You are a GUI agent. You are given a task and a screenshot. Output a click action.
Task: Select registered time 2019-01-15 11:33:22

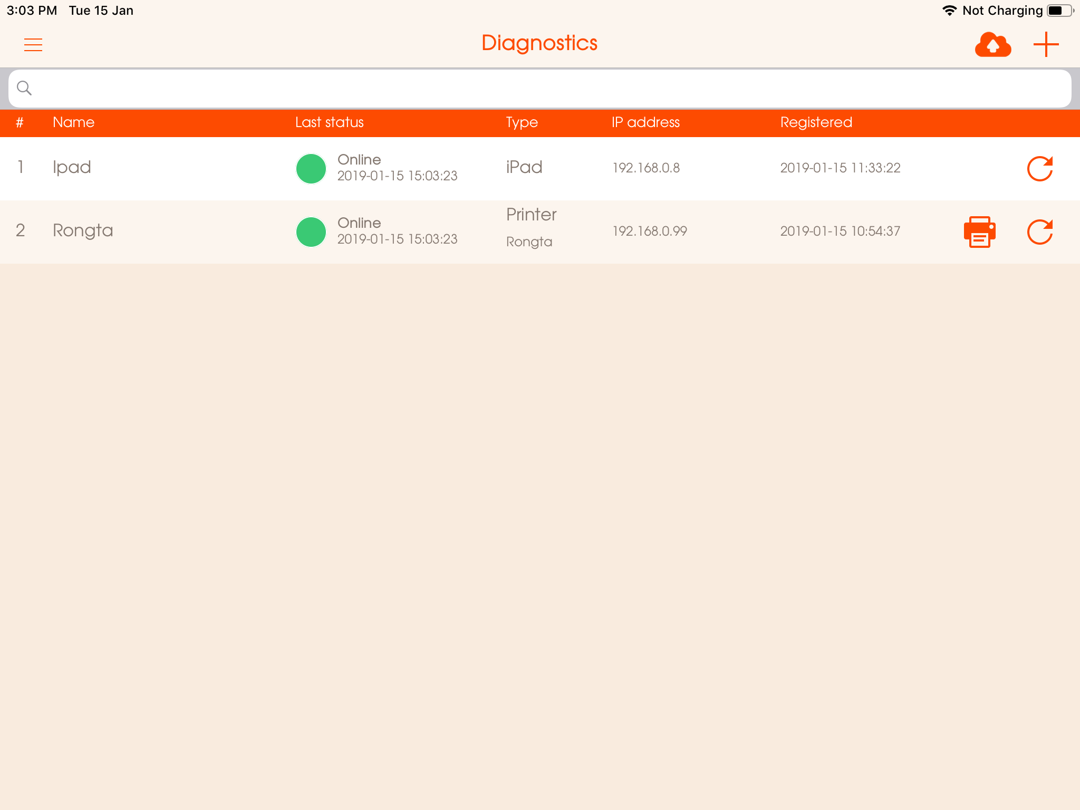(841, 168)
